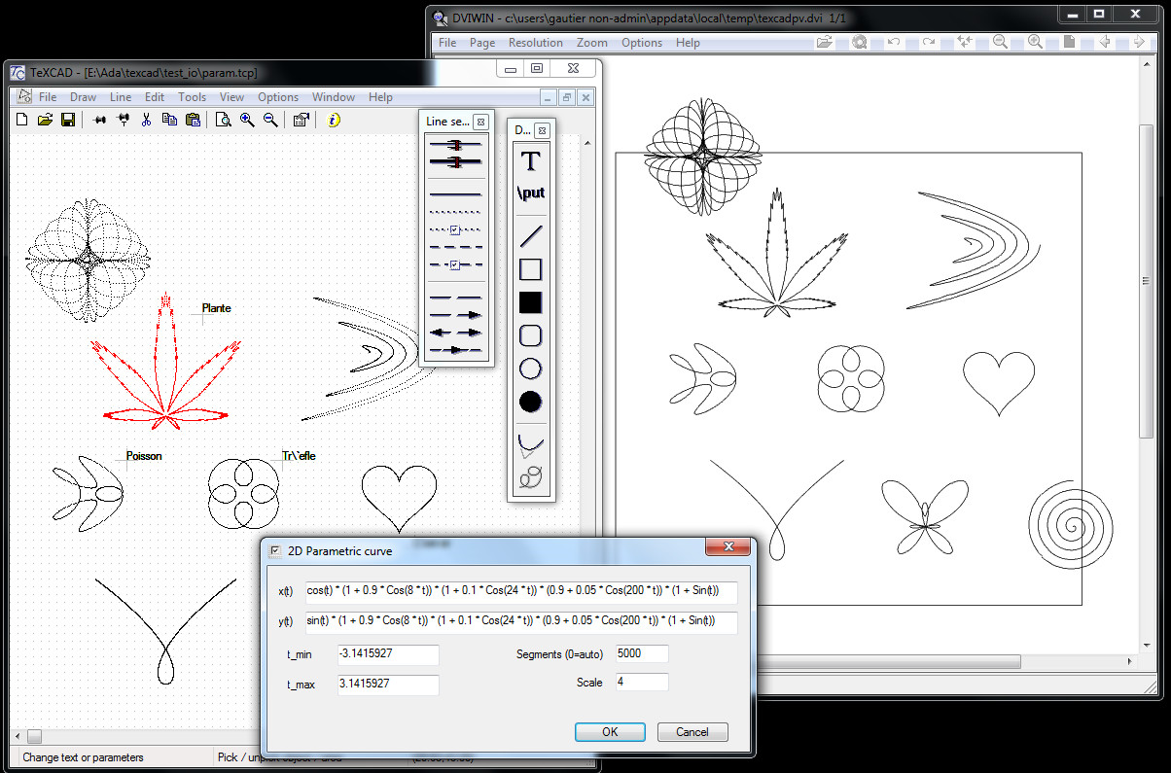The image size is (1171, 773).
Task: Click the Cut scissors icon
Action: click(x=146, y=120)
